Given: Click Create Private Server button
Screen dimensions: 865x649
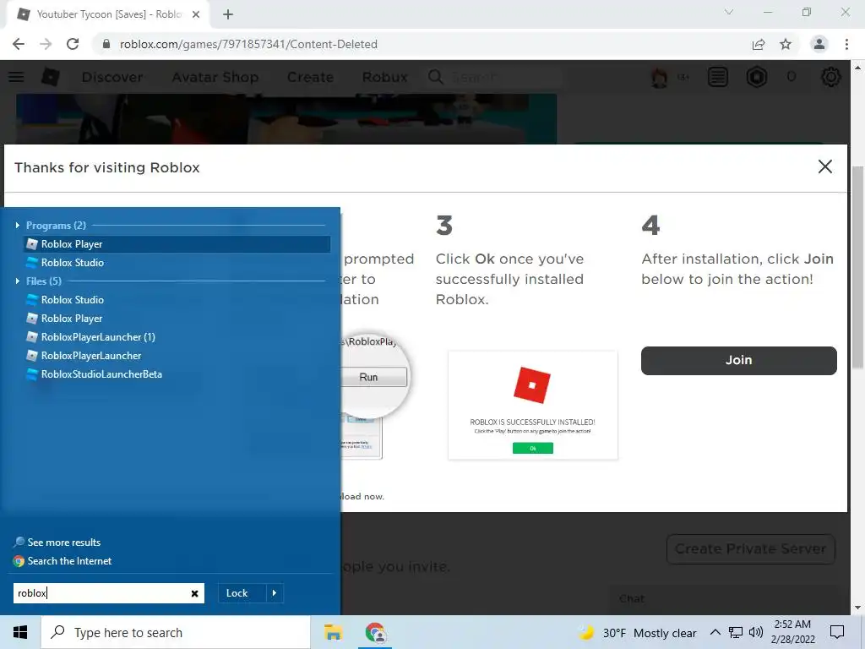Looking at the screenshot, I should pyautogui.click(x=750, y=549).
